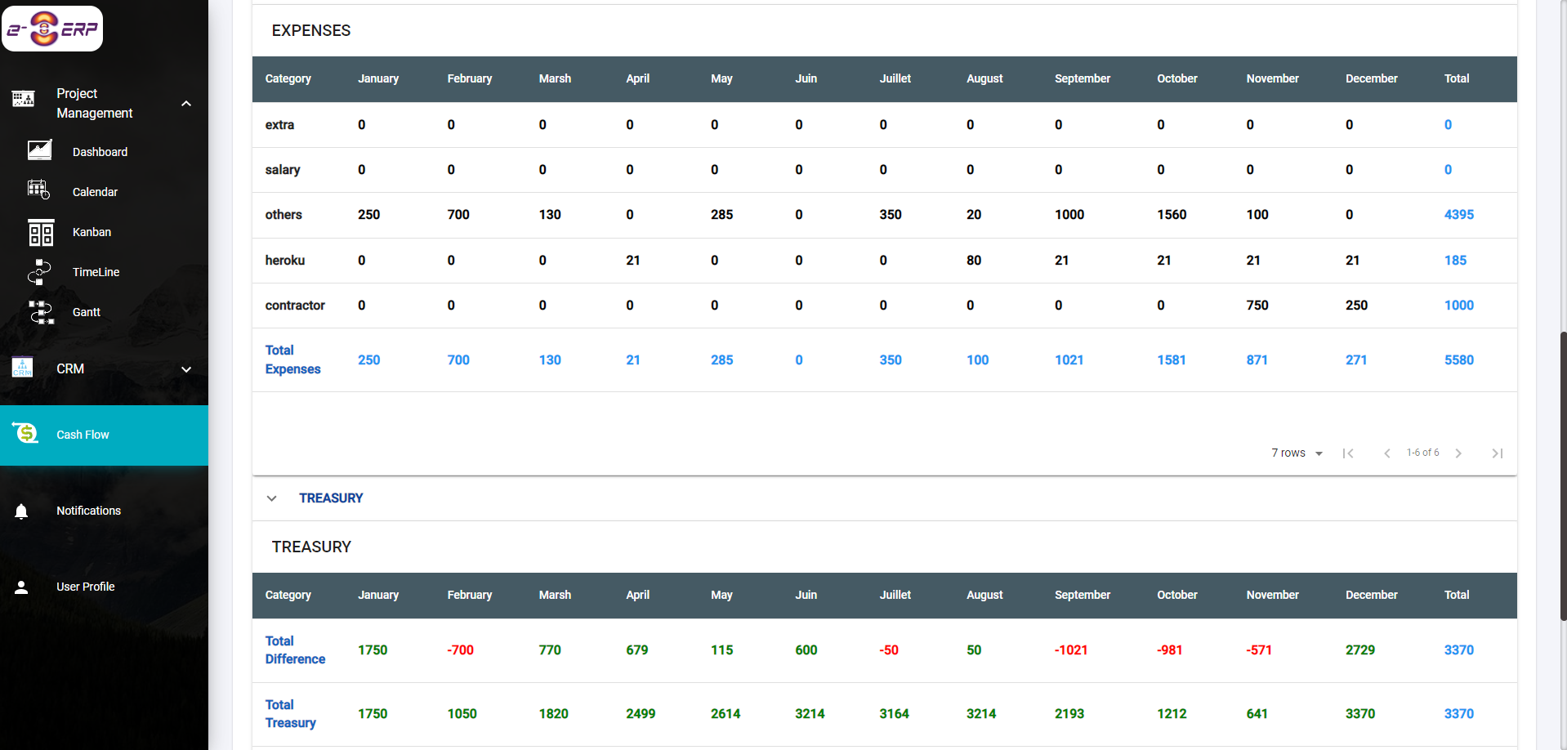Open the Kanban board view

pyautogui.click(x=41, y=232)
